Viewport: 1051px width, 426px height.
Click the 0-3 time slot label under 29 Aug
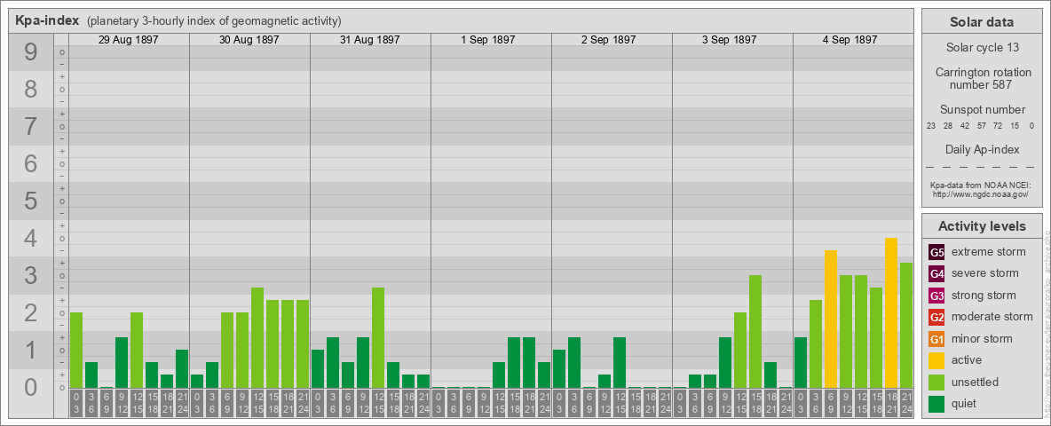pyautogui.click(x=76, y=404)
